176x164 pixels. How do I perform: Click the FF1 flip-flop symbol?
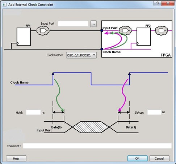[24, 37]
